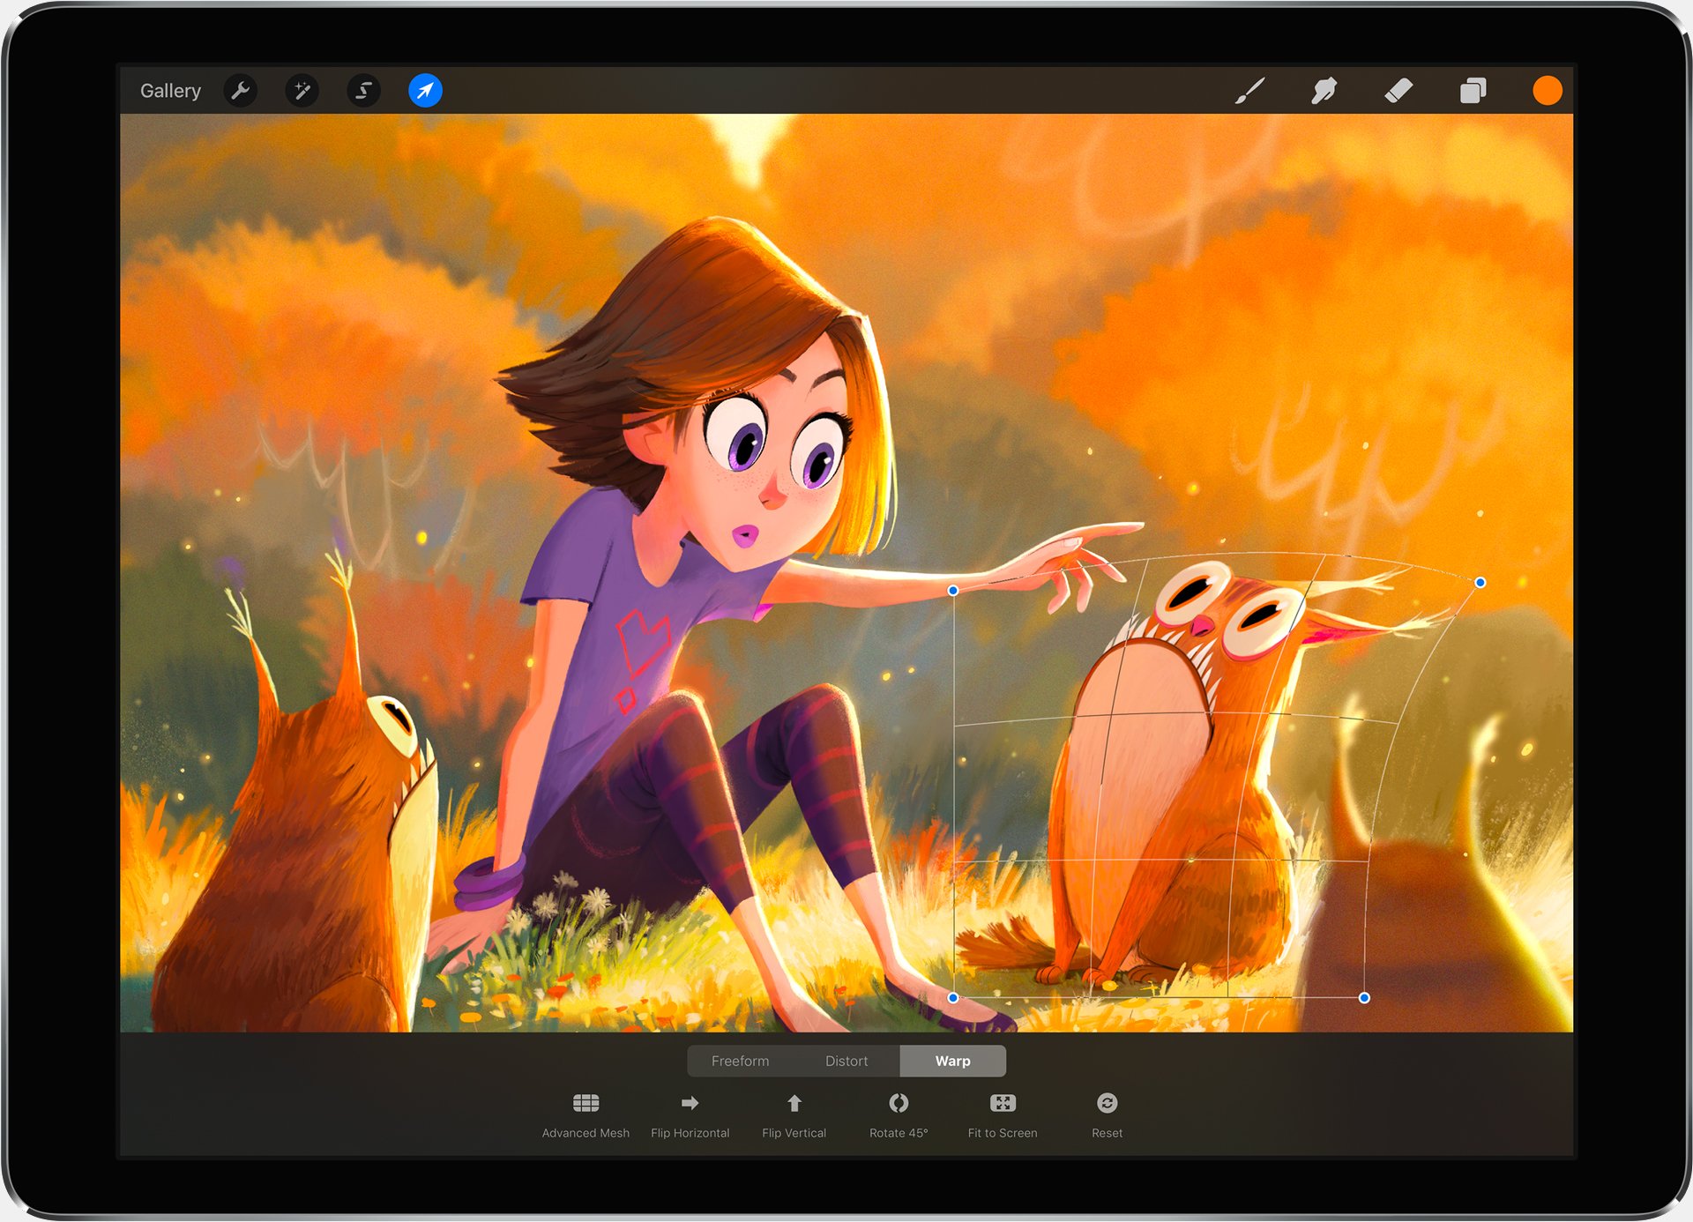1693x1222 pixels.
Task: Switch to Freeform transform mode
Action: pos(740,1061)
